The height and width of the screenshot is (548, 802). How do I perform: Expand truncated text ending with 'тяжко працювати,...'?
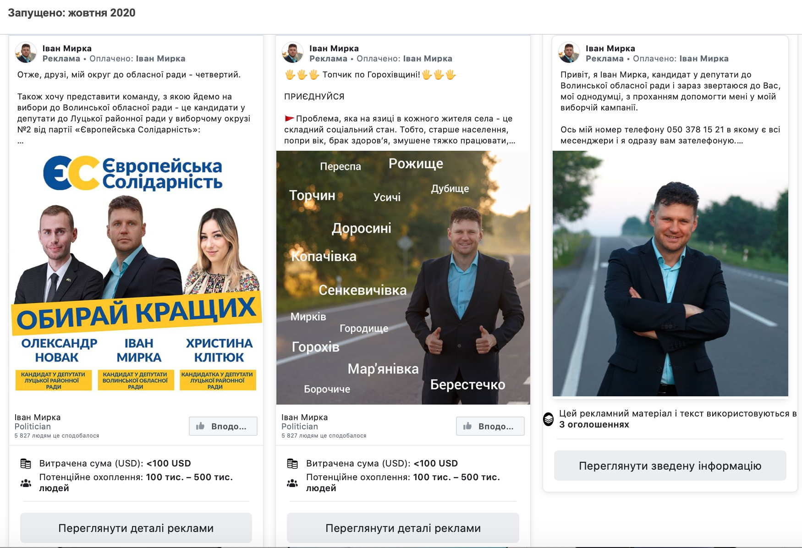(511, 141)
